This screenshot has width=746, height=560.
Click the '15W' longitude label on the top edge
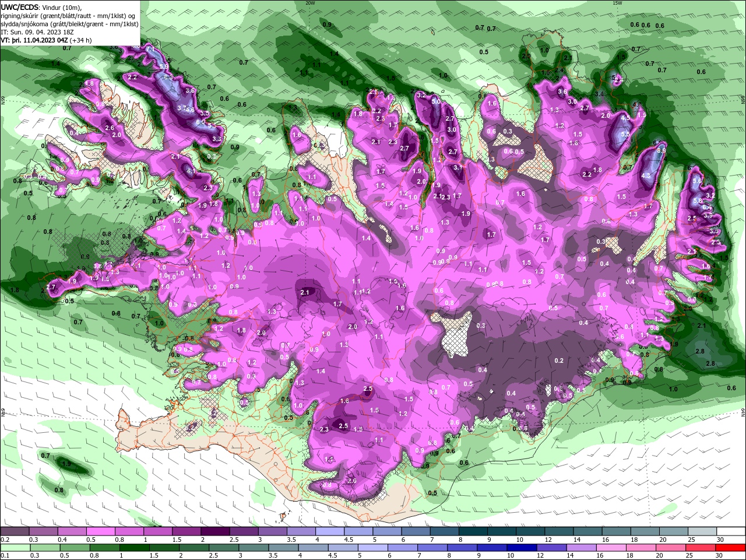click(617, 2)
